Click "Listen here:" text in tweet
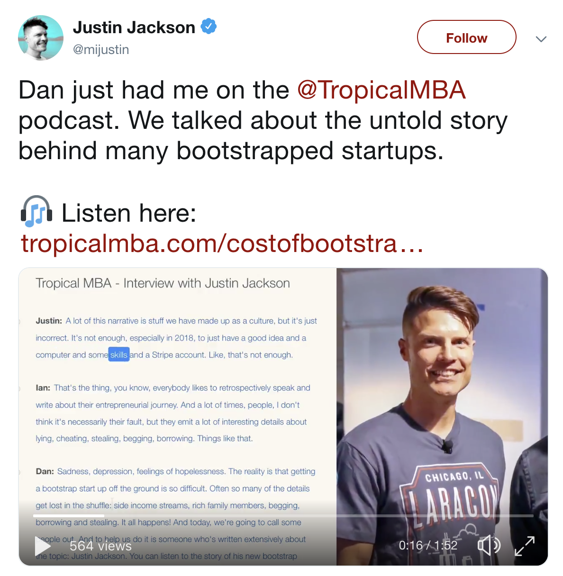Image resolution: width=563 pixels, height=576 pixels. click(129, 213)
